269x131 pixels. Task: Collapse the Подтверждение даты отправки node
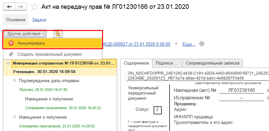click(14, 81)
